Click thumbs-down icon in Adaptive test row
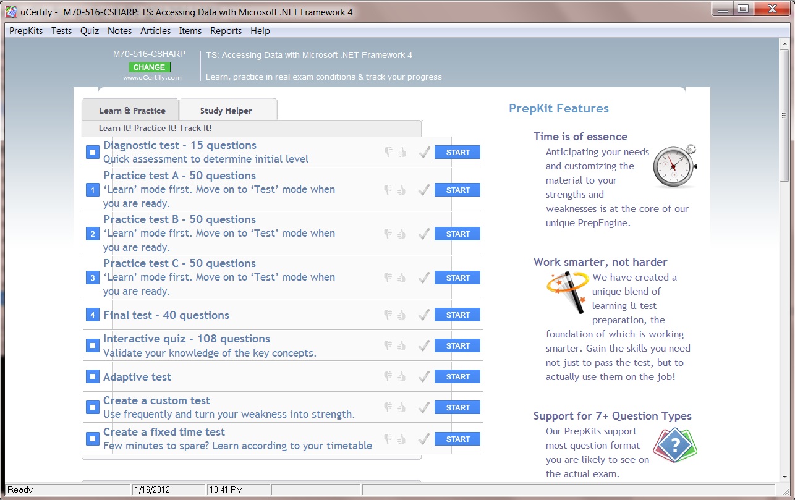 pyautogui.click(x=388, y=376)
